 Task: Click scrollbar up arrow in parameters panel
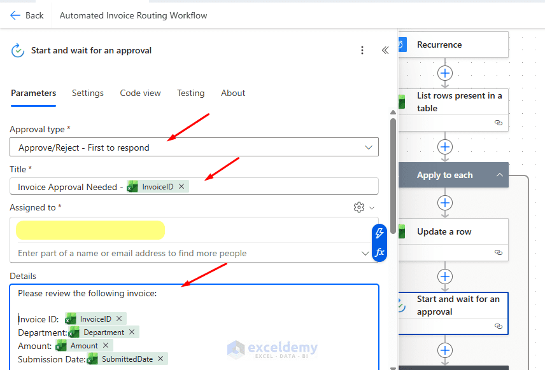click(x=393, y=112)
